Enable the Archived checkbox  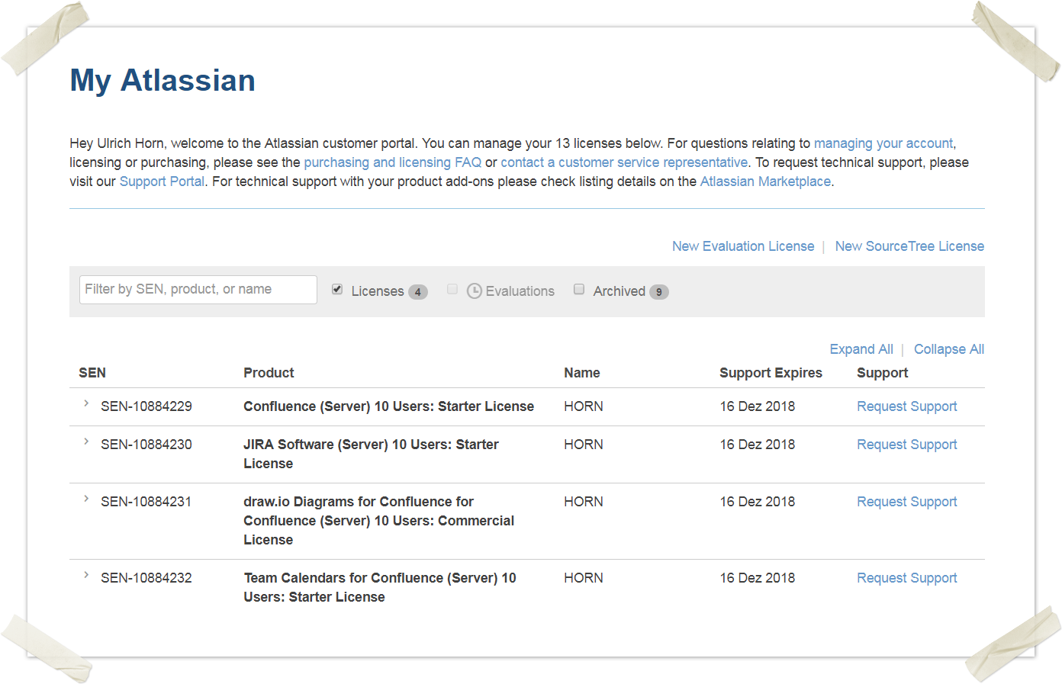tap(579, 290)
